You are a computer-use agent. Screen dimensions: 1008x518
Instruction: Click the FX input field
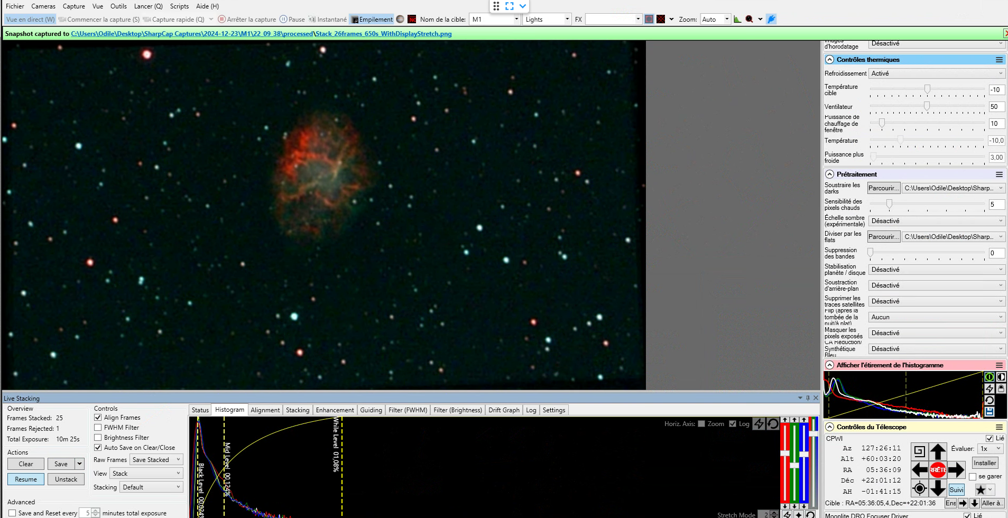pos(613,20)
